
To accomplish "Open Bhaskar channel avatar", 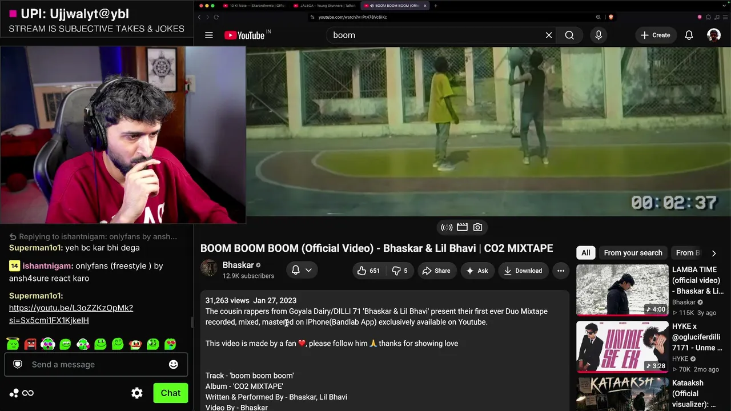I will [209, 268].
